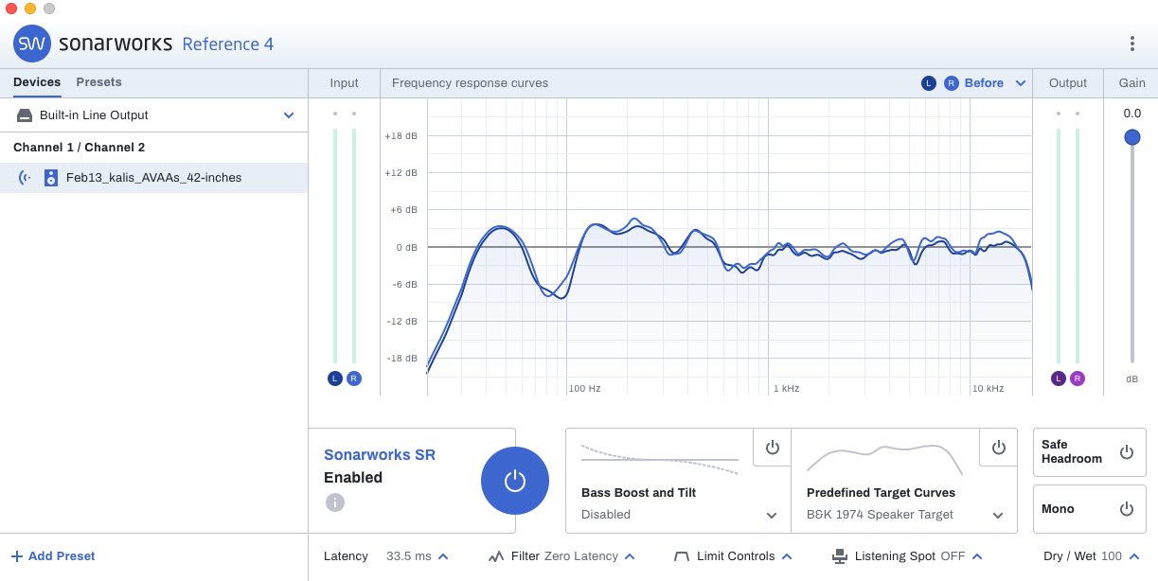
Task: Click the Sonarworks SW logo
Action: point(32,44)
